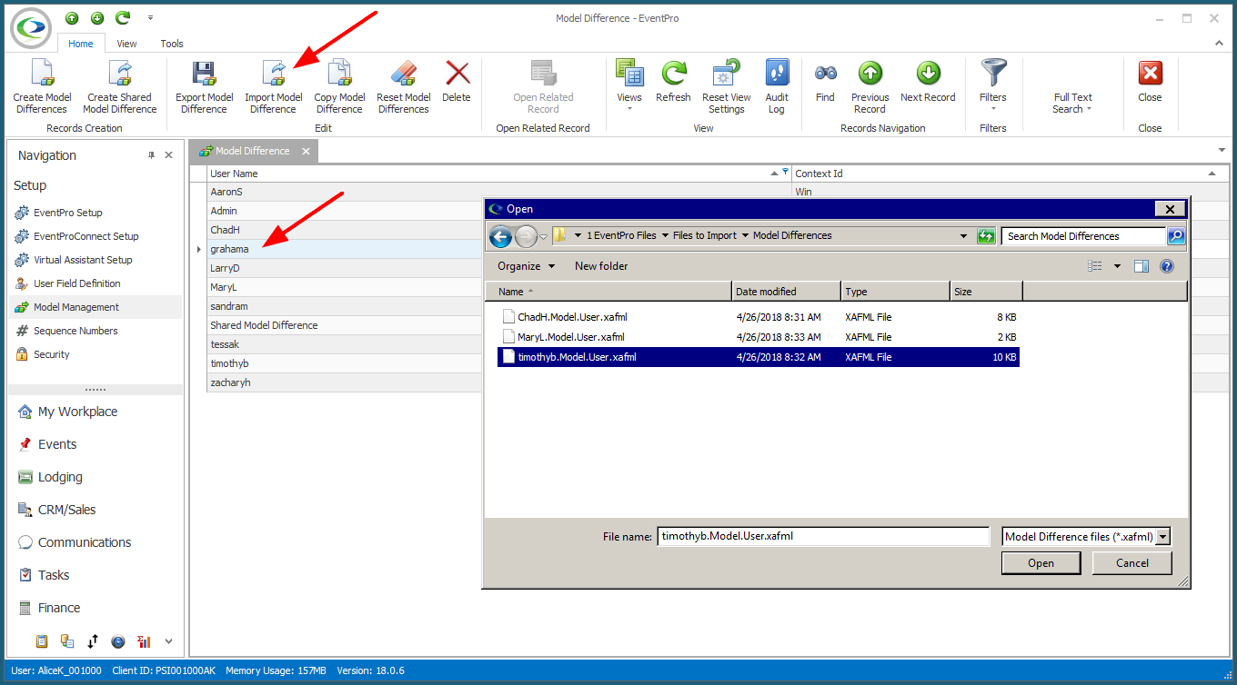Image resolution: width=1237 pixels, height=685 pixels.
Task: Go to Next Record
Action: pos(928,82)
